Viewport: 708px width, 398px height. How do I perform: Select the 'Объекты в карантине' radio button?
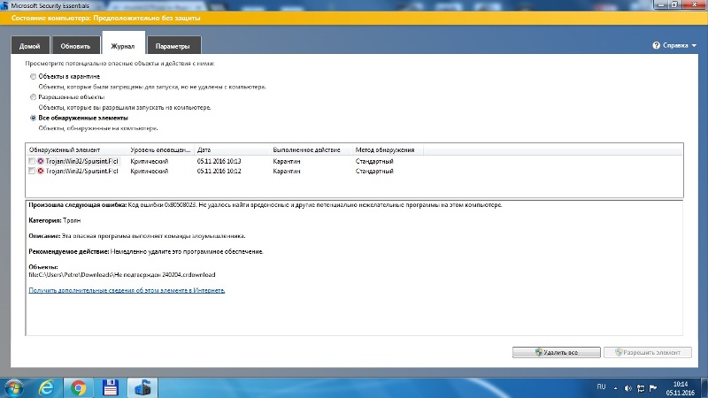point(34,77)
